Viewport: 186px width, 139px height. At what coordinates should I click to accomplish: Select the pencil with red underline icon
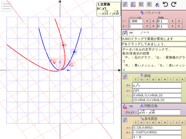coord(133,4)
